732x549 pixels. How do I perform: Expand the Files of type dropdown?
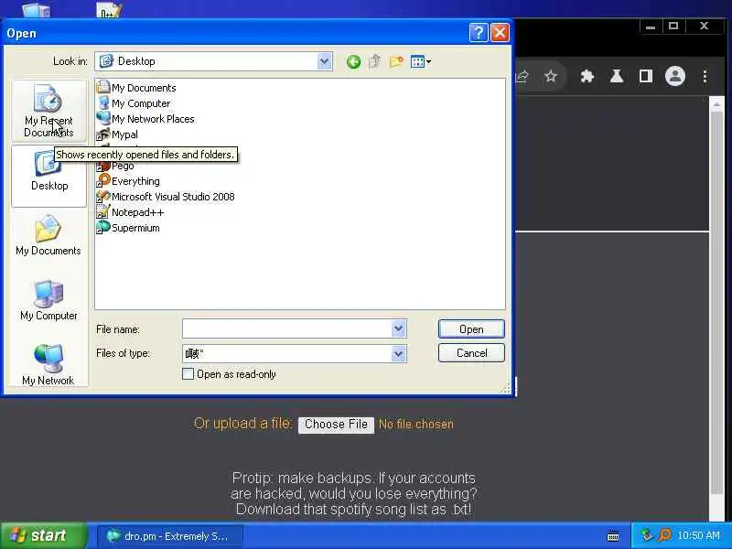pyautogui.click(x=398, y=353)
